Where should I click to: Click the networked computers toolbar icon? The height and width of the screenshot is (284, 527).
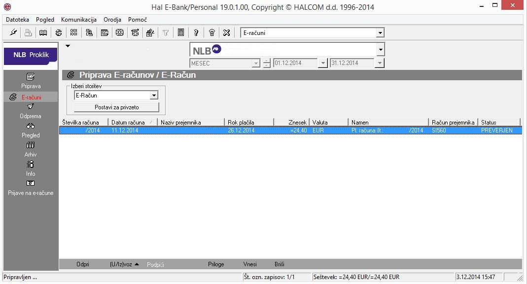(x=89, y=32)
